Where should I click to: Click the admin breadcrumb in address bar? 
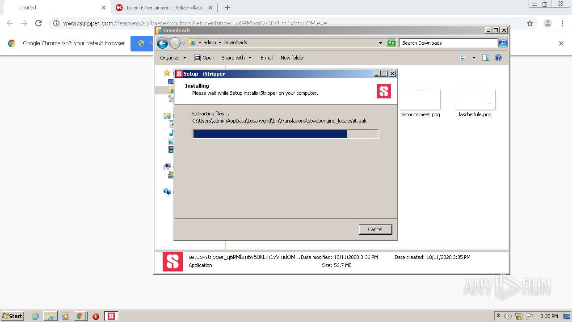[x=210, y=43]
